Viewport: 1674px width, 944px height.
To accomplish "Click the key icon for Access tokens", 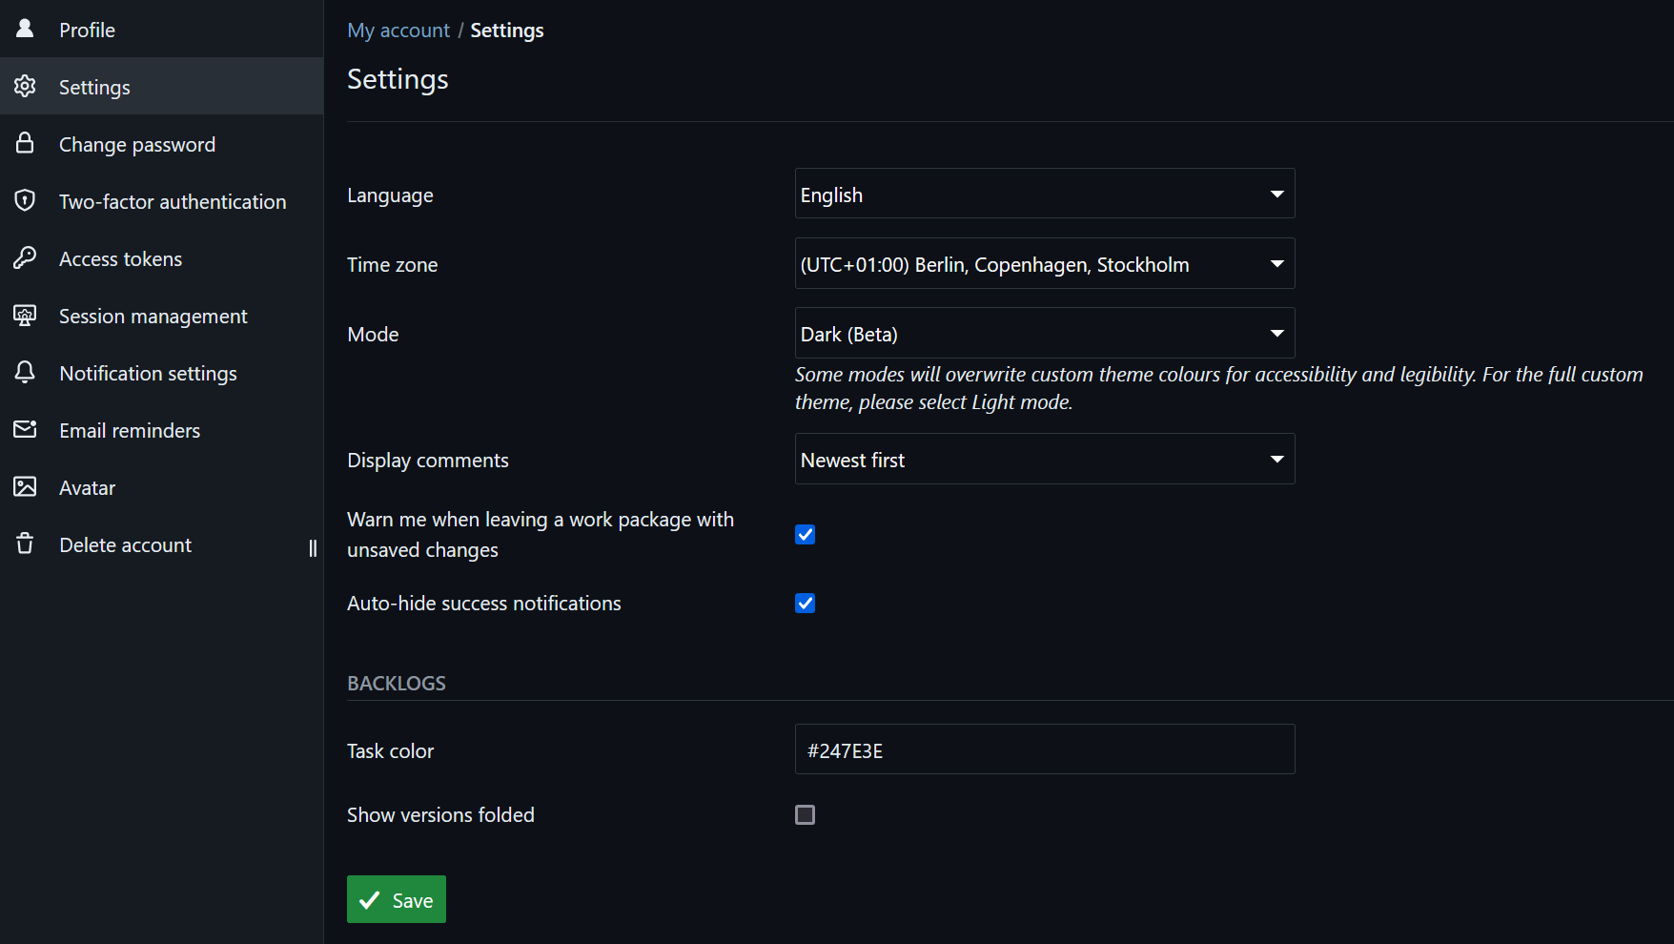I will 25,257.
